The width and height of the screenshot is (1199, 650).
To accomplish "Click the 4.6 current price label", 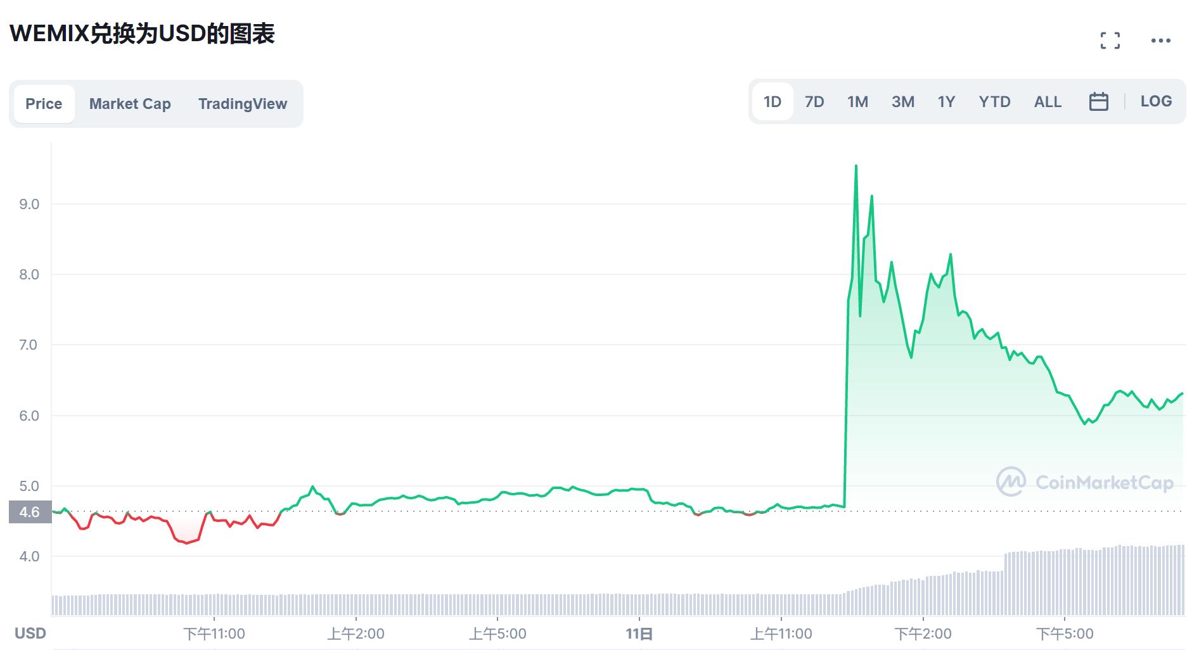I will [x=30, y=512].
